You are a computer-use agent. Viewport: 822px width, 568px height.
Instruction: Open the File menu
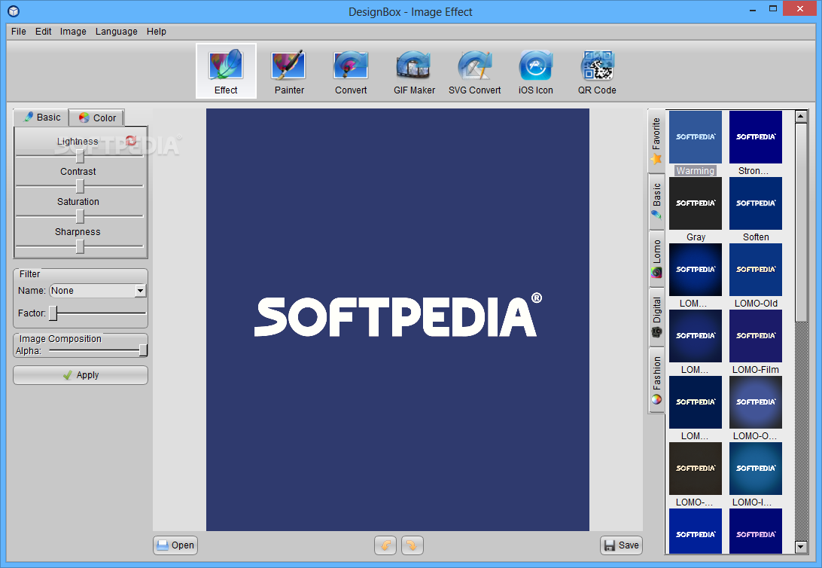(18, 32)
